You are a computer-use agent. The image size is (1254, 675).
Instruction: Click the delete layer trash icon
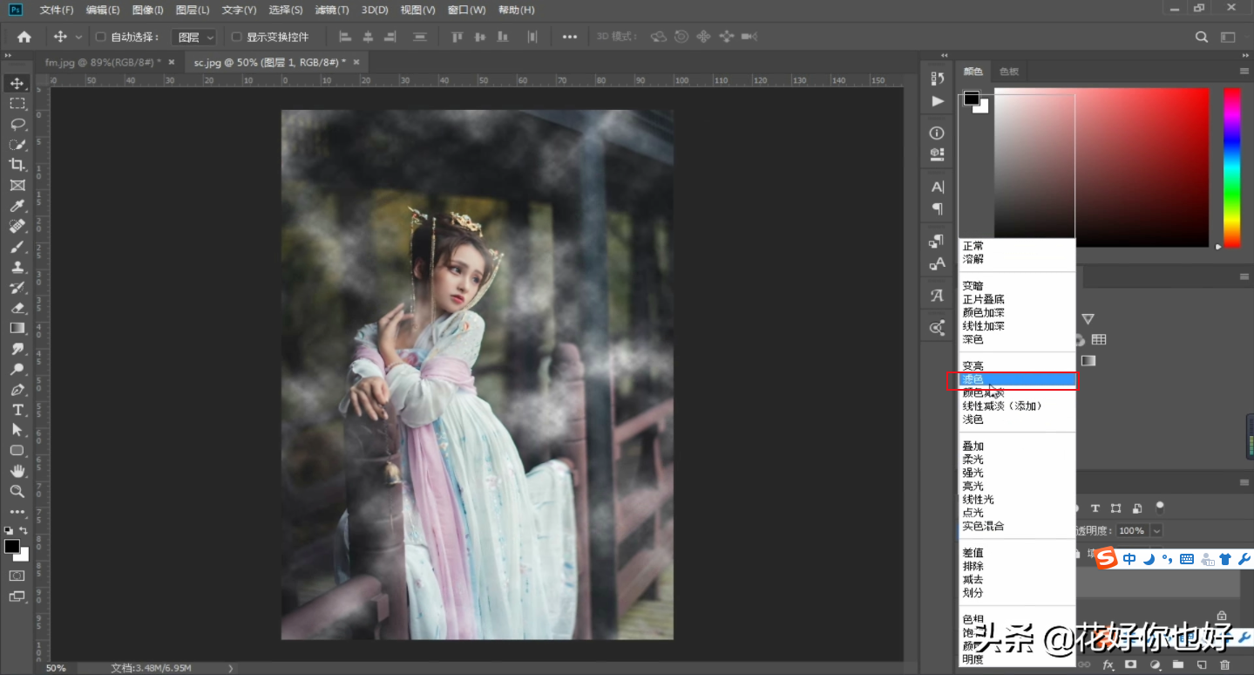1224,665
